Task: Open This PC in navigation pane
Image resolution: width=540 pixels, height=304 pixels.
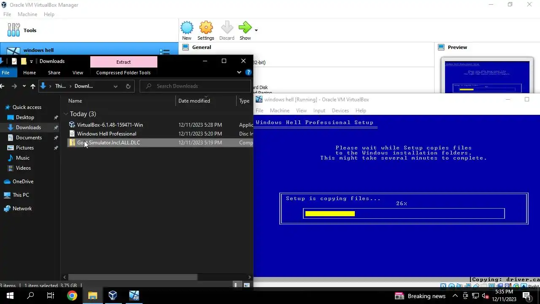Action: [x=21, y=195]
